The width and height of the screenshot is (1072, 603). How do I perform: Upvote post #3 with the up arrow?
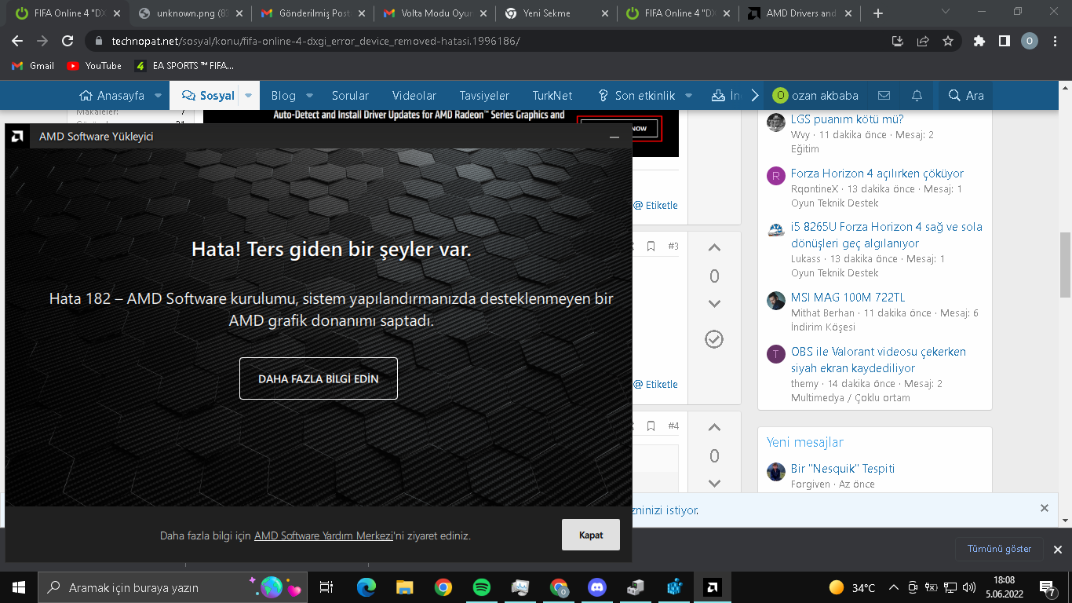click(x=714, y=248)
